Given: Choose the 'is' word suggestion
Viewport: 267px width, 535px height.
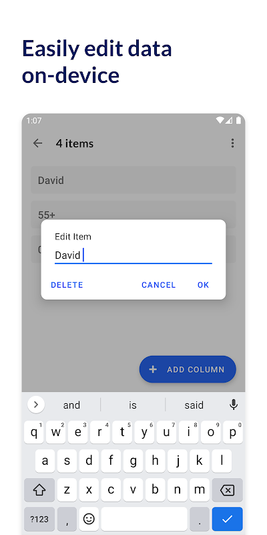Looking at the screenshot, I should point(133,405).
